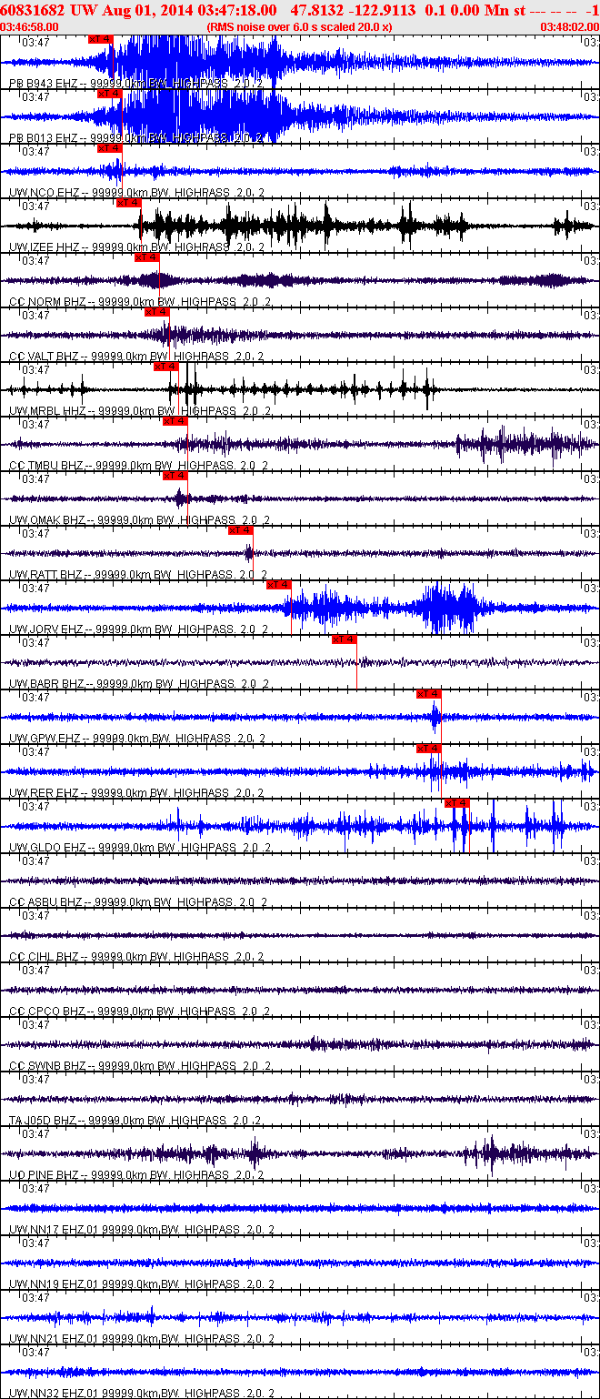
Task: Select the pick flag on UW BABR trace
Action: point(344,639)
